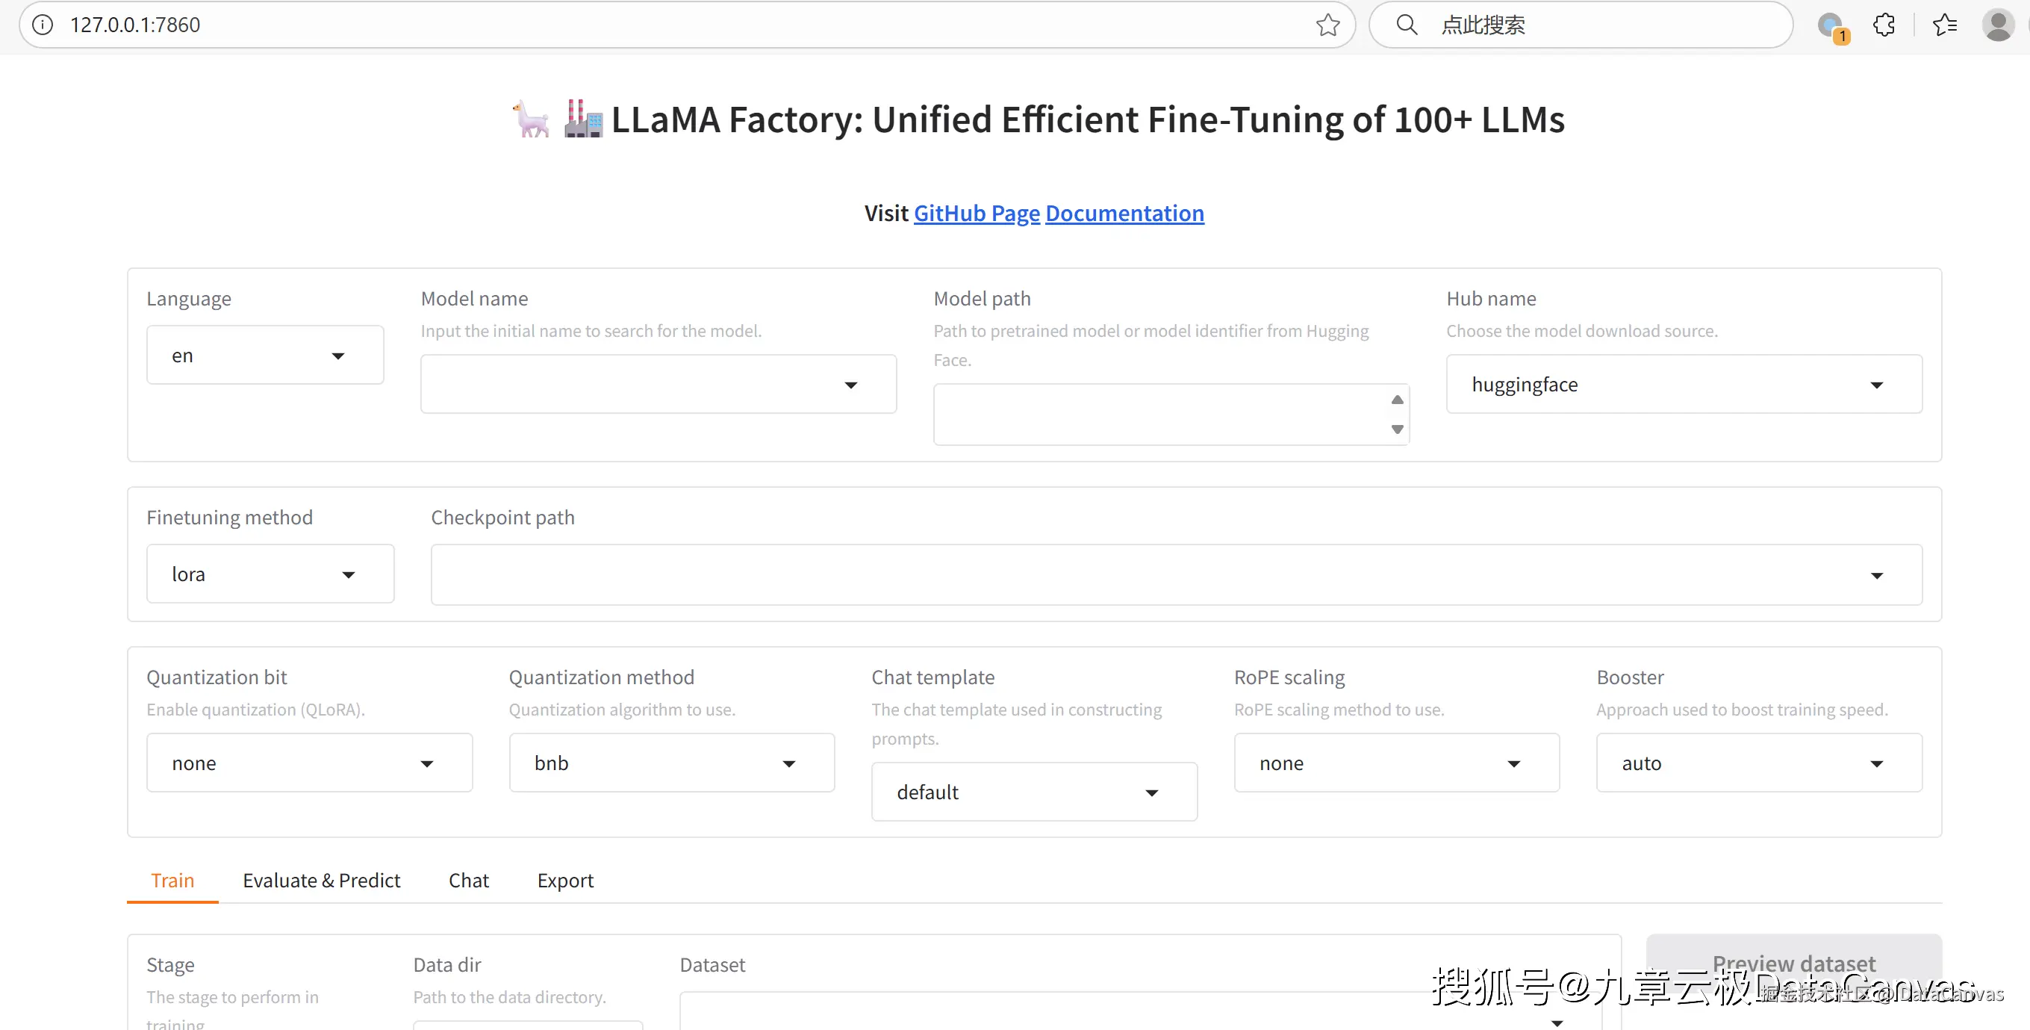Switch to the Evaluate & Predict tab
This screenshot has height=1030, width=2030.
pos(321,880)
